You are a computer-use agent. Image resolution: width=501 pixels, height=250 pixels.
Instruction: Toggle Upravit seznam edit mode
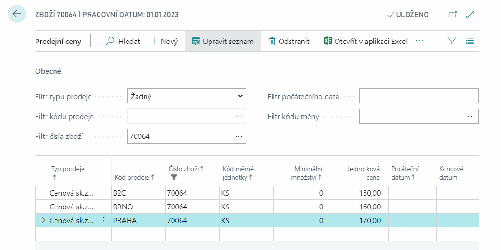point(223,42)
